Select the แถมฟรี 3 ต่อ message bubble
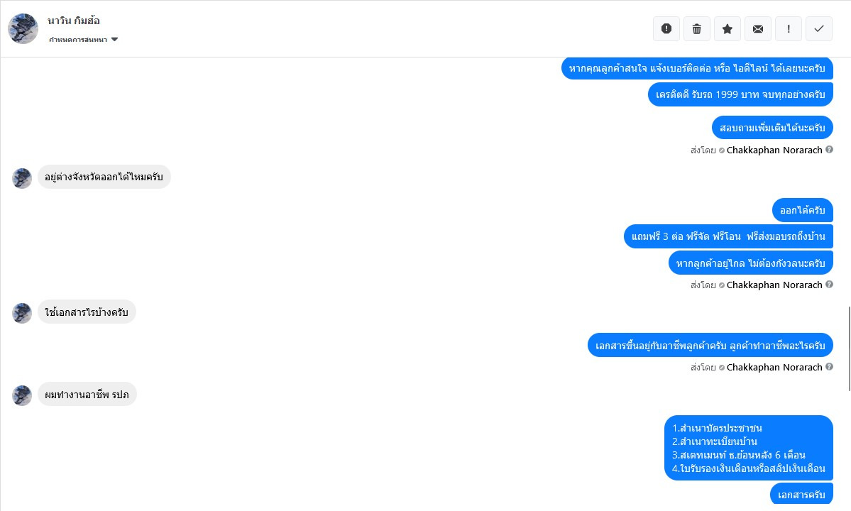Screen dimensions: 851x511 point(728,236)
